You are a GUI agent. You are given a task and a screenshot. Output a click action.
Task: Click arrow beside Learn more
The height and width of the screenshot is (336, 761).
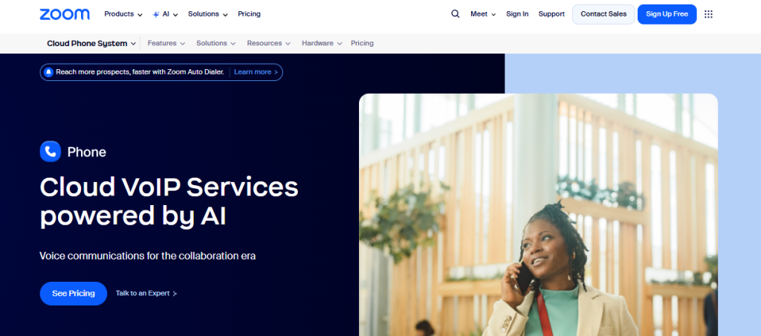276,72
